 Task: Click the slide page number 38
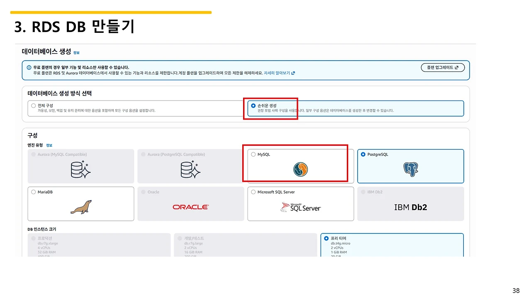point(516,290)
